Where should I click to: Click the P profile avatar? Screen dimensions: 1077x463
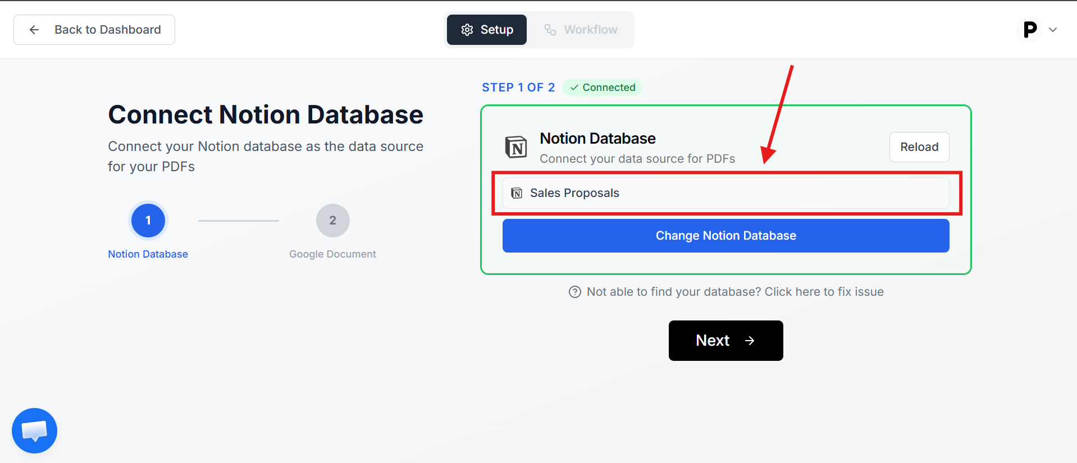[1030, 30]
